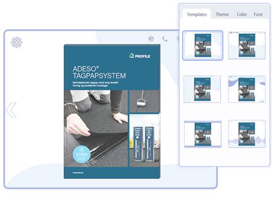Go to previous page with left arrow

click(x=11, y=110)
